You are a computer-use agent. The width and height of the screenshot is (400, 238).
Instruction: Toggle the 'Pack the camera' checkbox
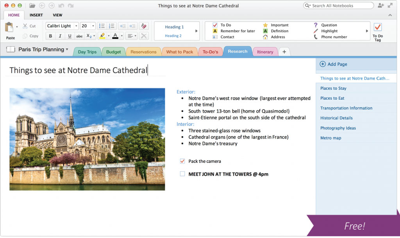pyautogui.click(x=182, y=161)
